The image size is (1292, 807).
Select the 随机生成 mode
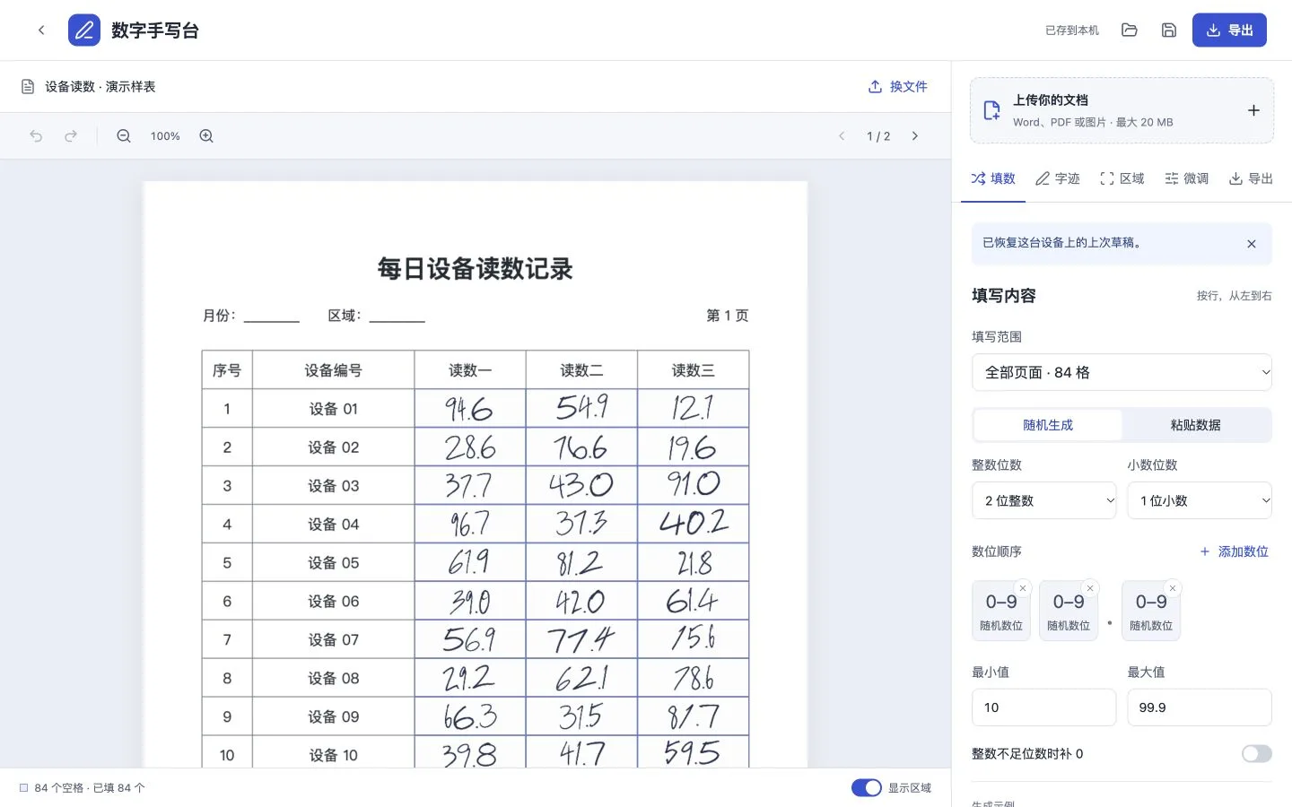pyautogui.click(x=1048, y=425)
